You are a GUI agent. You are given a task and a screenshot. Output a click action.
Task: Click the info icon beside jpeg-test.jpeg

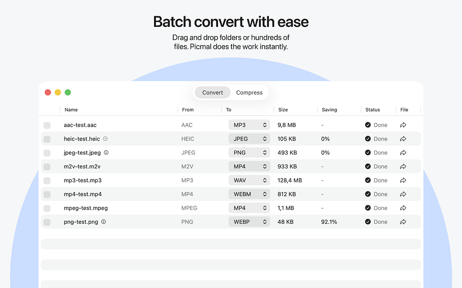(x=106, y=153)
